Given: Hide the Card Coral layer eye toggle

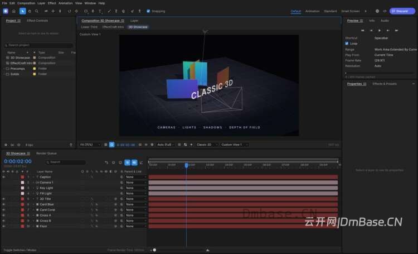Looking at the screenshot, I should point(4,210).
